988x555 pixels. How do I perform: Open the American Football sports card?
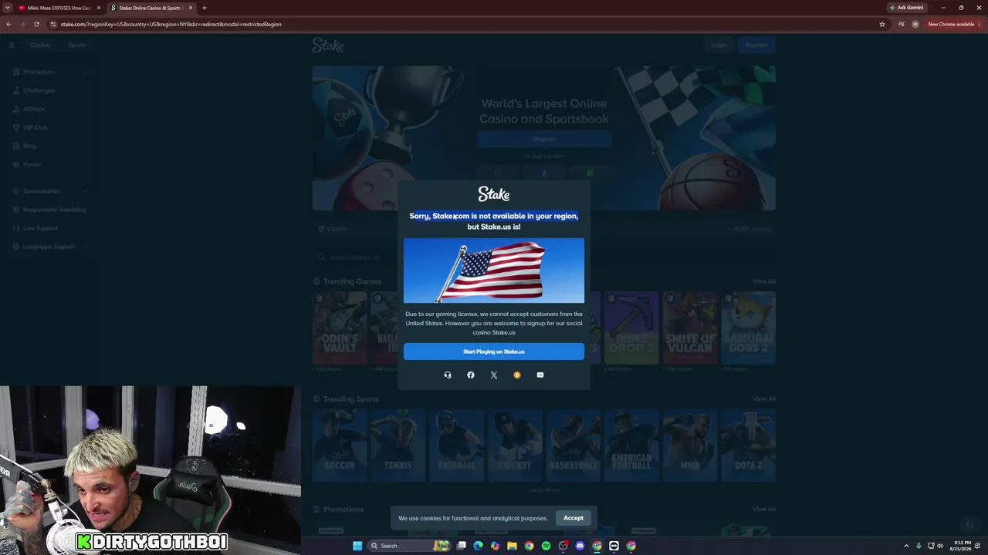click(x=632, y=446)
